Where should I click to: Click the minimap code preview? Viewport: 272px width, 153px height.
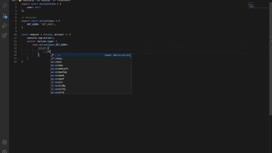(251, 5)
